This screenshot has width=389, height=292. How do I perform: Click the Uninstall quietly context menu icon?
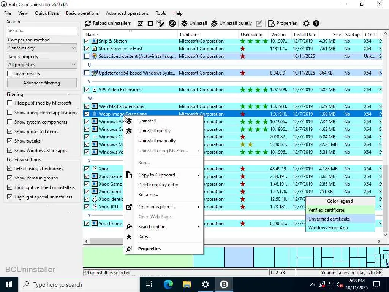click(x=129, y=131)
